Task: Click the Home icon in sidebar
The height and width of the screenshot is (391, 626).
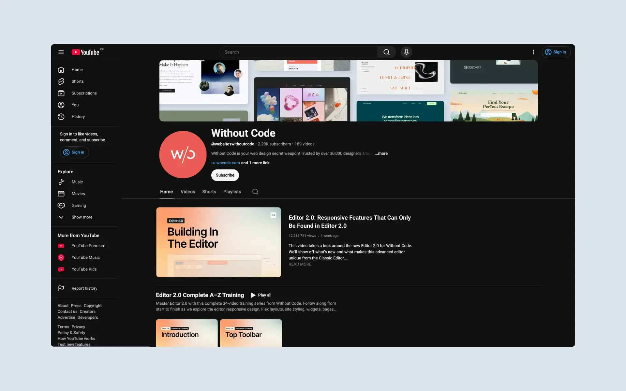Action: click(61, 70)
